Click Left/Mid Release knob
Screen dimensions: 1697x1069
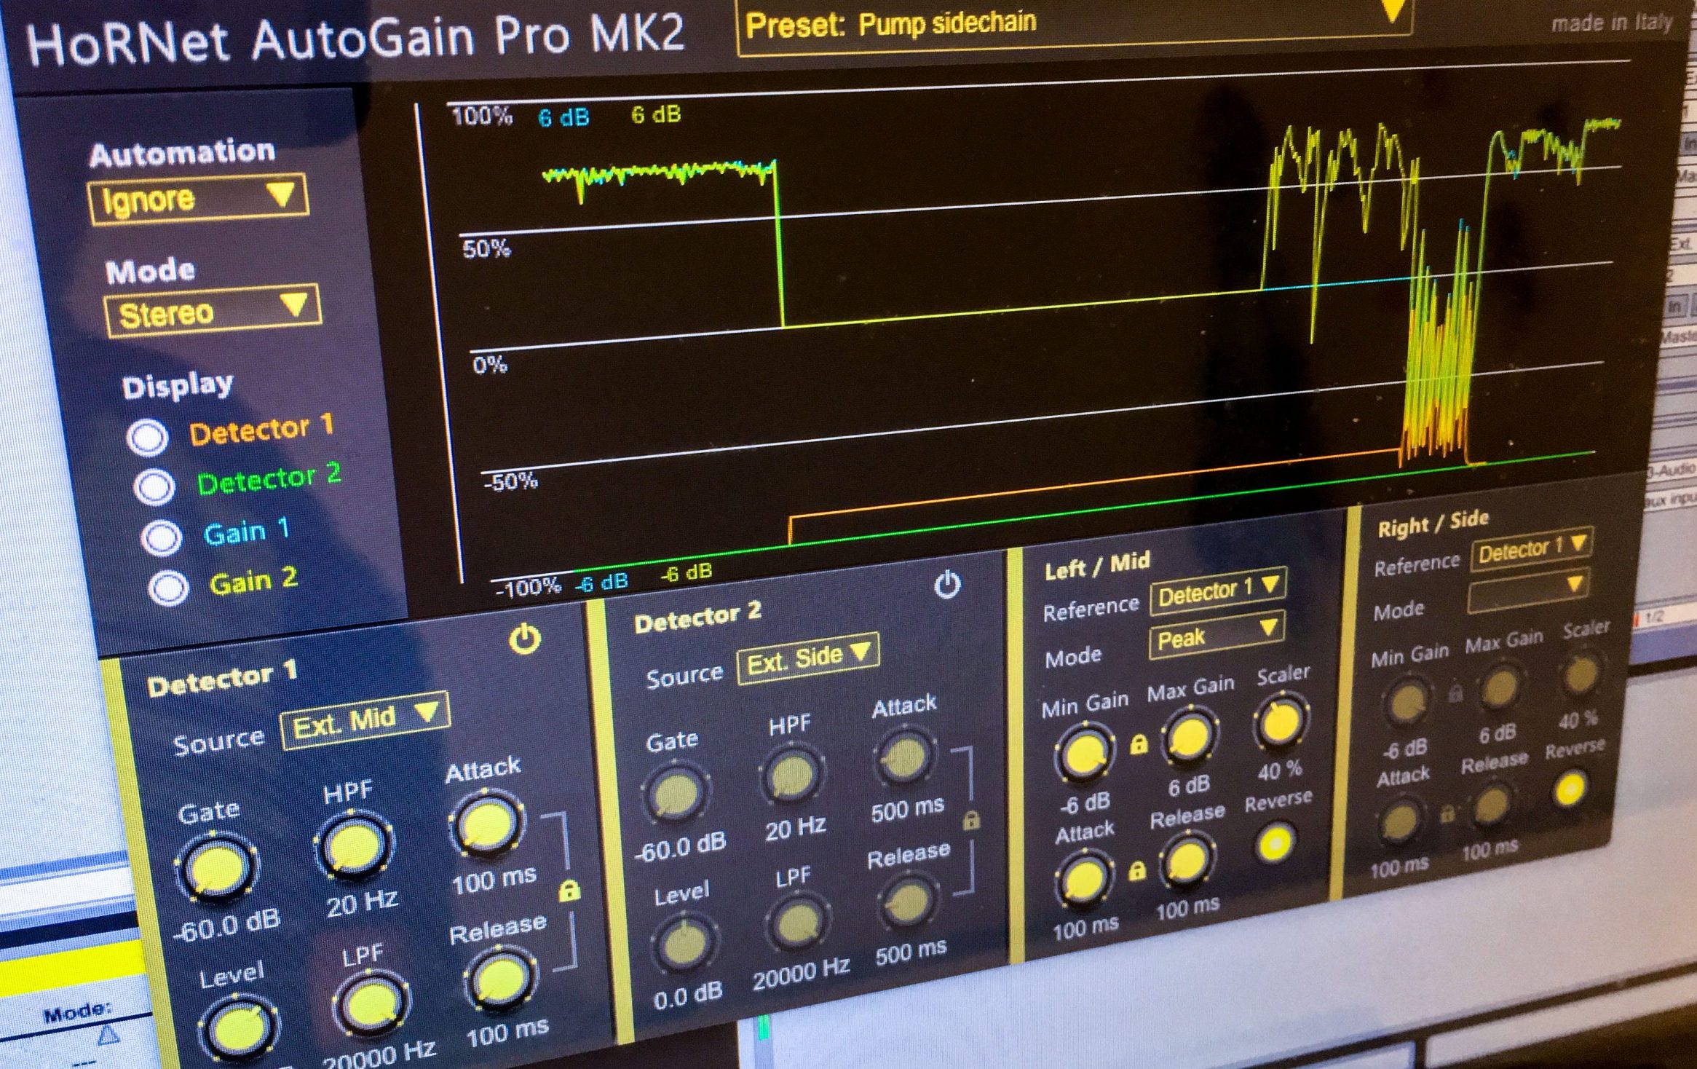tap(1186, 861)
